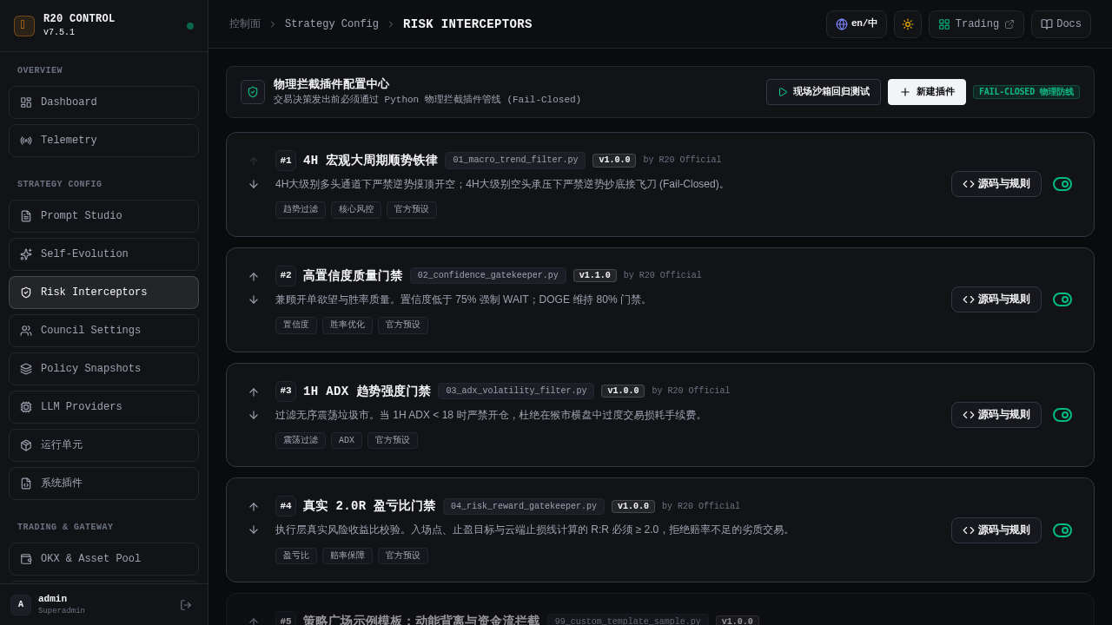Click 新建插件 button
The width and height of the screenshot is (1112, 625).
click(927, 92)
